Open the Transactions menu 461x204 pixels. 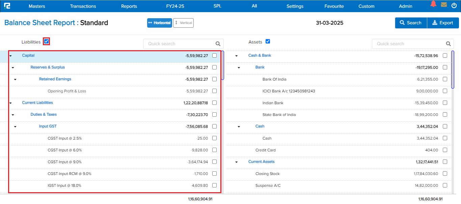tap(83, 6)
